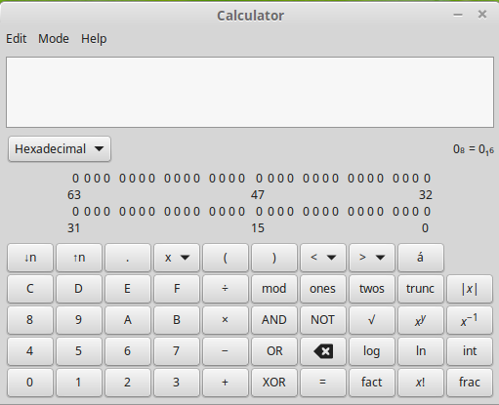Click the fact button
Image resolution: width=499 pixels, height=405 pixels.
tap(372, 383)
